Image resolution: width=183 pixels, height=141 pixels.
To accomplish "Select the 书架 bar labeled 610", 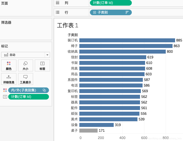I will tap(112, 63).
